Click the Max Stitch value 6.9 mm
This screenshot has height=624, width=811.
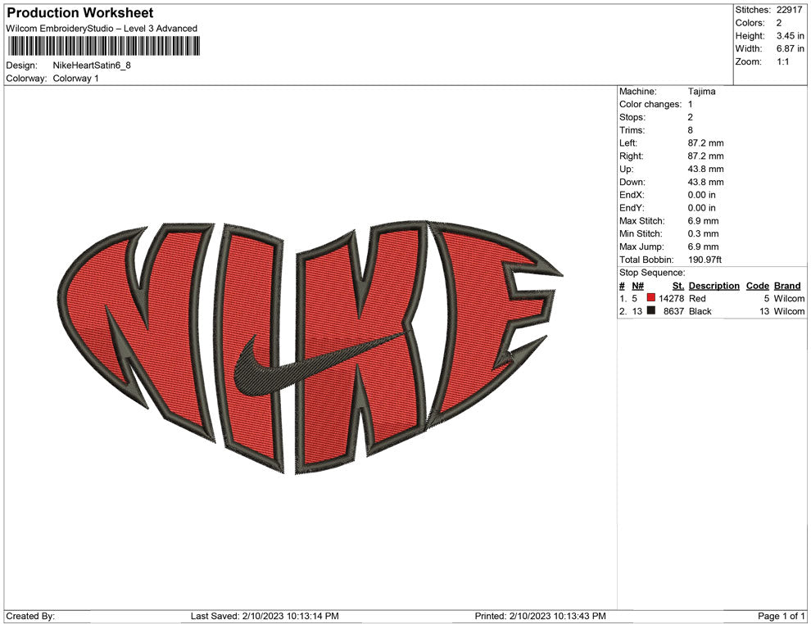click(703, 221)
